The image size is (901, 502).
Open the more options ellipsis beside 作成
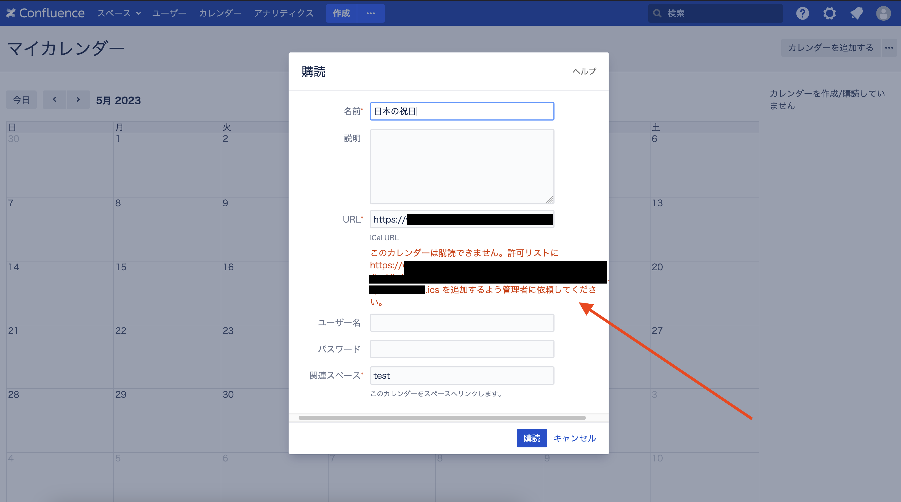(x=371, y=13)
